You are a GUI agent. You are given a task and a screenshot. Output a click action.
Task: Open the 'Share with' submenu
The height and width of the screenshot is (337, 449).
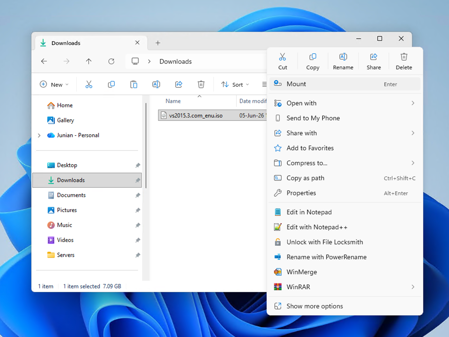coord(345,133)
